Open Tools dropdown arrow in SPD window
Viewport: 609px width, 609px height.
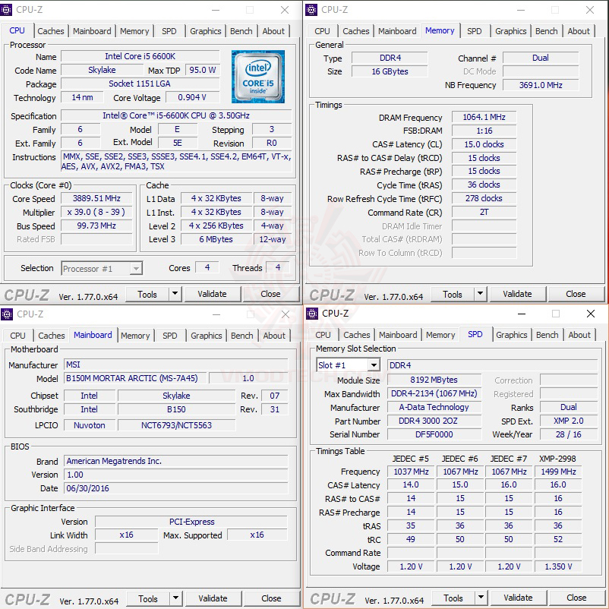pyautogui.click(x=481, y=598)
